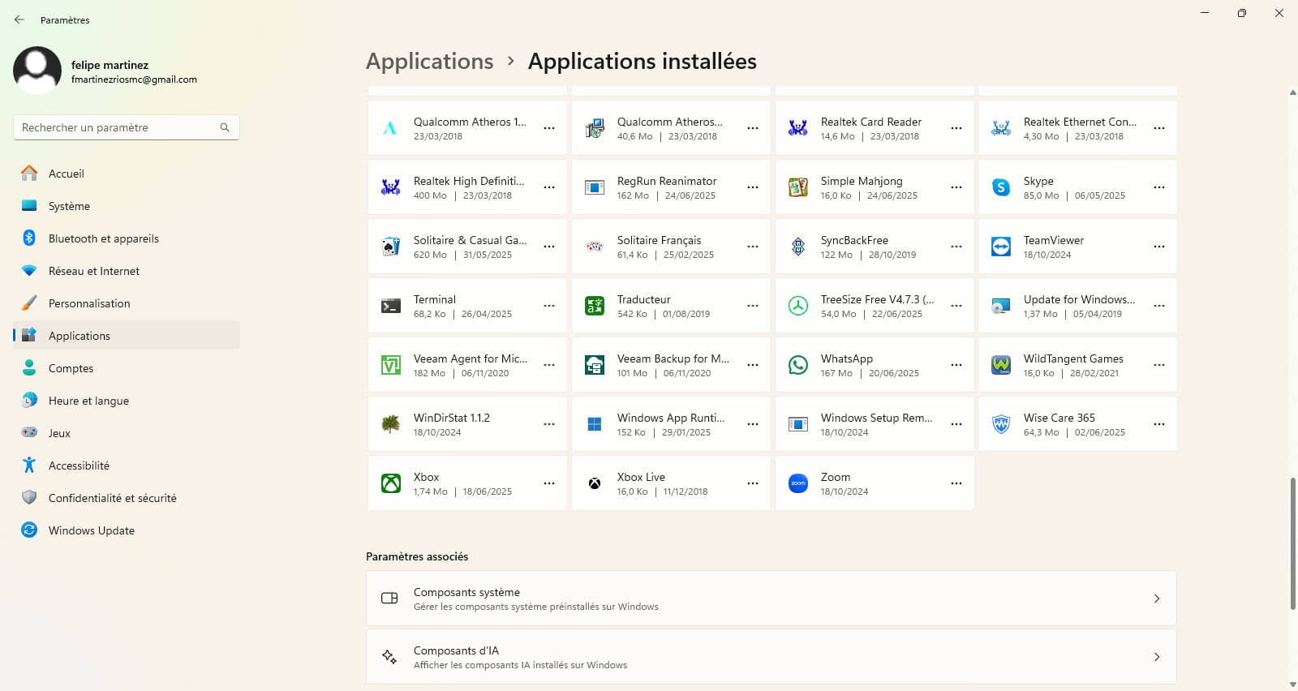Click the Wise Care 365 shield icon
This screenshot has width=1298, height=691.
coord(1001,424)
